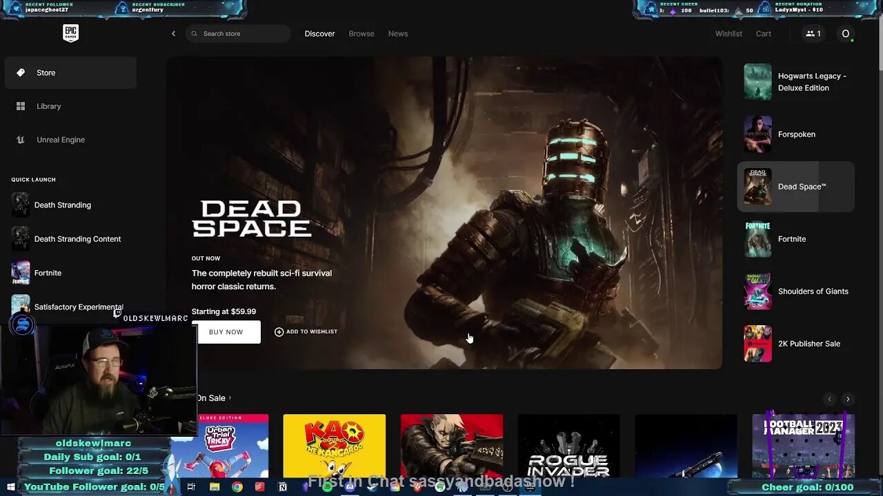Select 2K Publisher Sale in featured list
The height and width of the screenshot is (496, 883).
[796, 344]
